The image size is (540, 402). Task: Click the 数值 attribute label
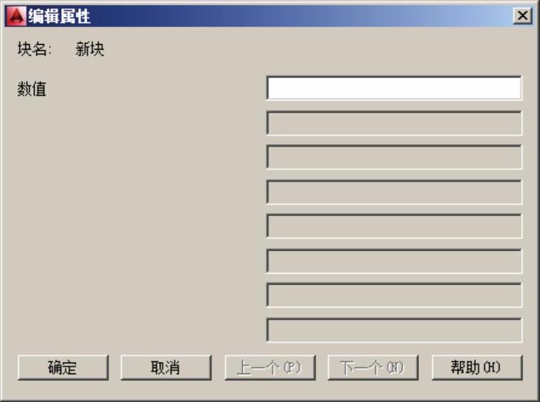[32, 89]
